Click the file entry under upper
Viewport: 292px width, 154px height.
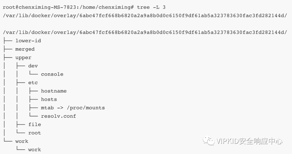pos(35,125)
